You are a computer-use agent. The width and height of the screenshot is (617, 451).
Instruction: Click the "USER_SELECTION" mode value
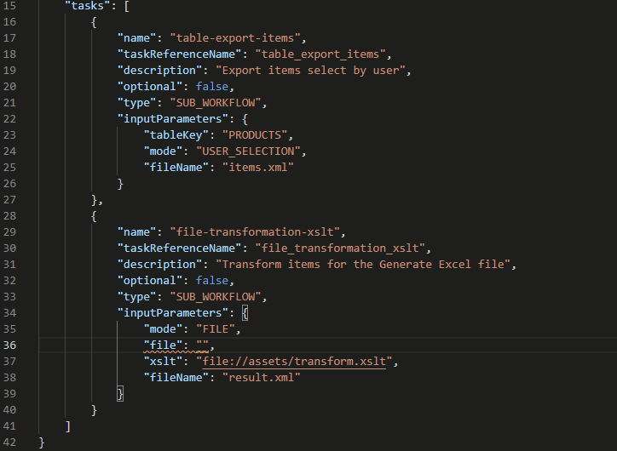coord(248,151)
